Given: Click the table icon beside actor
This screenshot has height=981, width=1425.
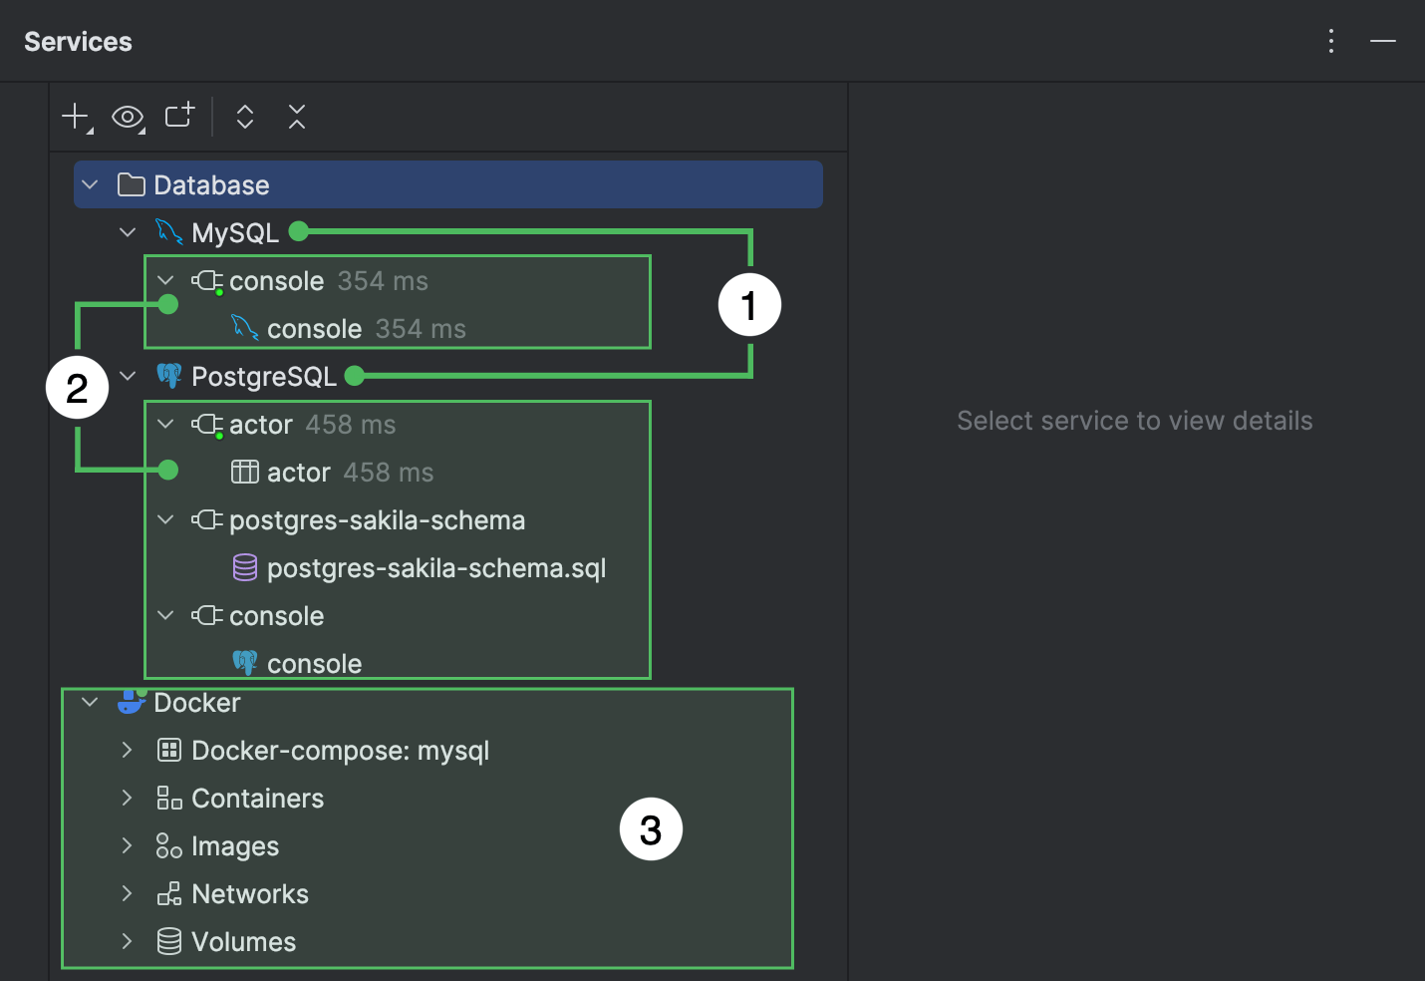Looking at the screenshot, I should tap(244, 472).
